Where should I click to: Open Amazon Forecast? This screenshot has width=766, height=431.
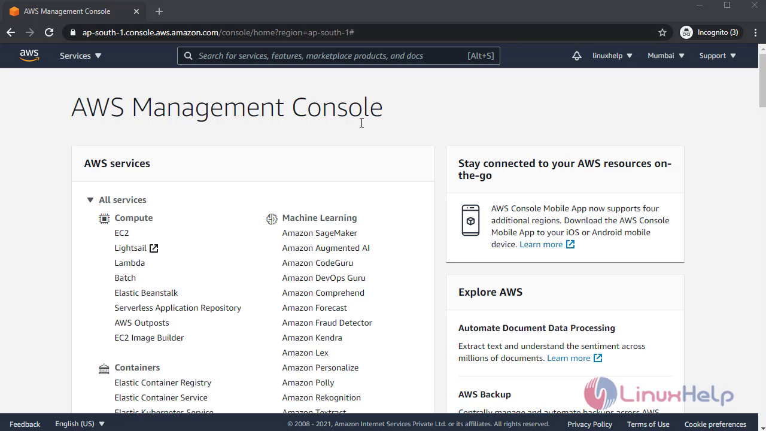coord(314,308)
